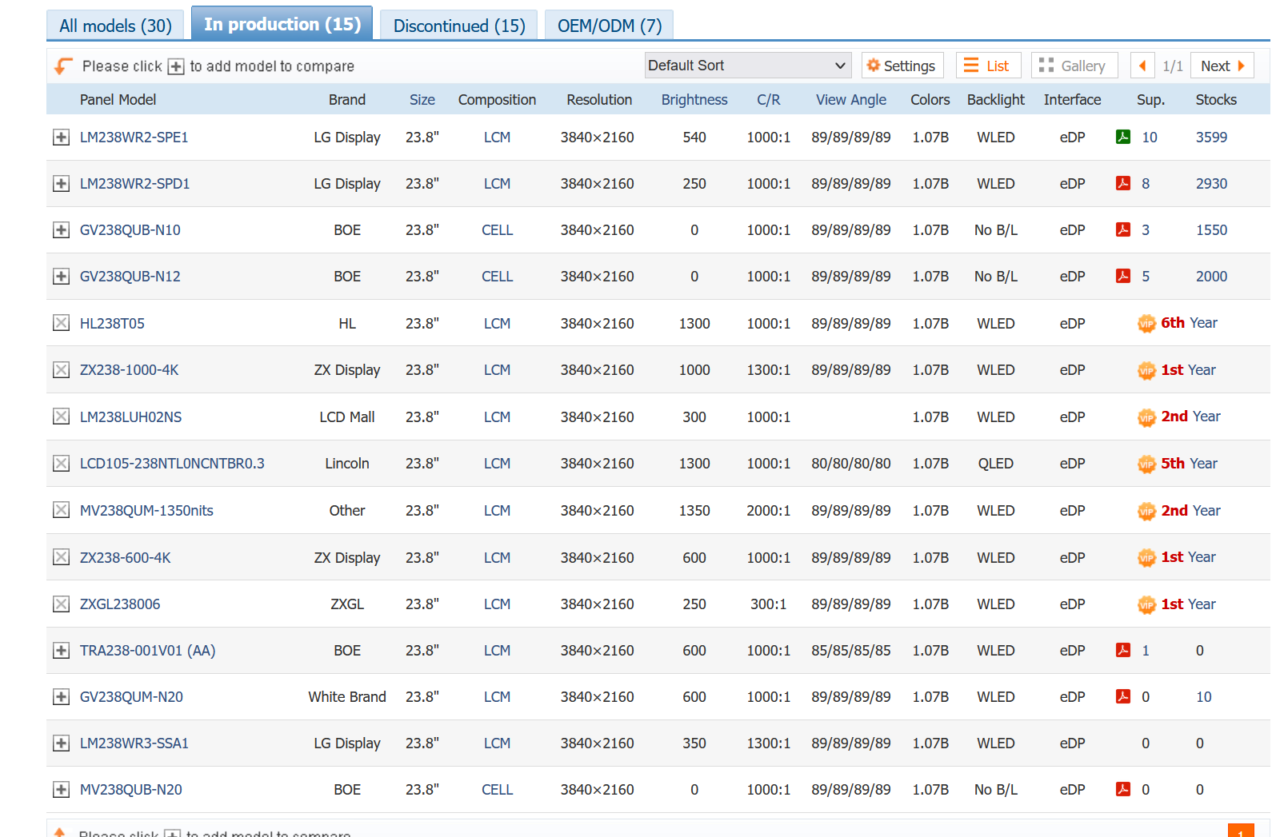1280x837 pixels.
Task: Add GV238QUB-N10 to compare list
Action: (61, 230)
